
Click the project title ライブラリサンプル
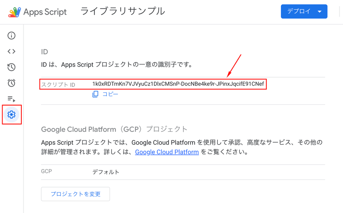click(123, 12)
